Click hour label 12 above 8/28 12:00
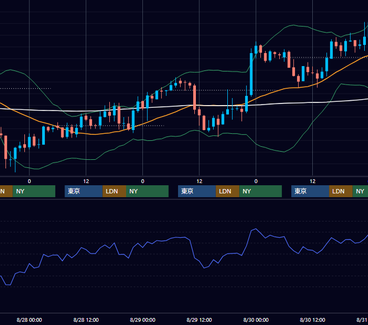Screen dimensions: 368x325 click(86, 181)
